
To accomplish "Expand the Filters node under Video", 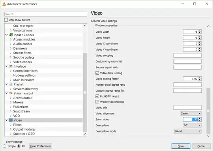I will click(11, 125).
